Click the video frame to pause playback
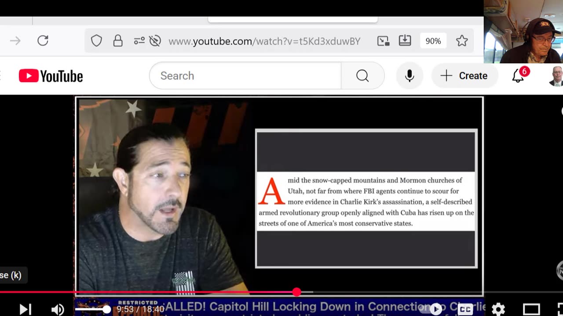563x316 pixels. (280, 195)
